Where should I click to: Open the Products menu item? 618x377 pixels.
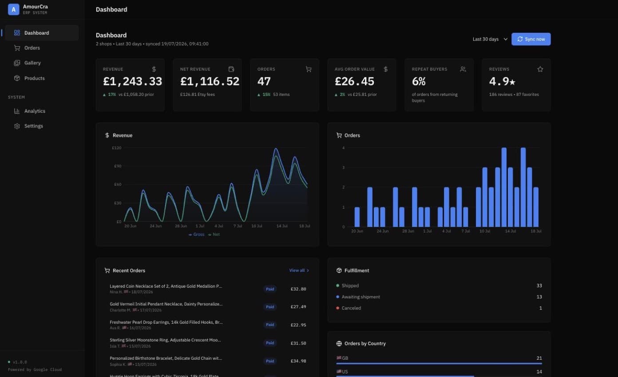[42, 78]
